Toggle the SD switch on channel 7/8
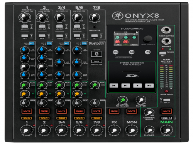Screen dimensions: 193x144 pos(95,36)
